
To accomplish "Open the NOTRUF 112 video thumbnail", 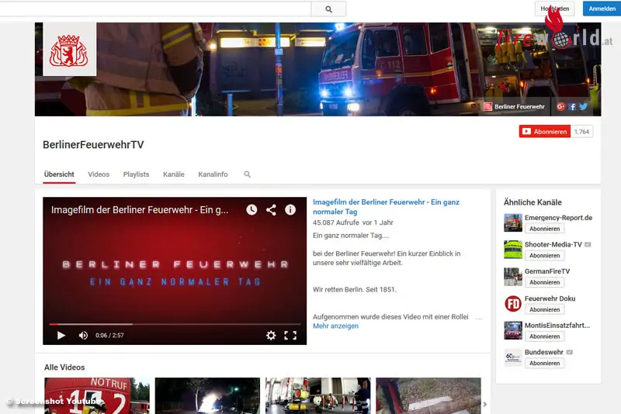I will (x=96, y=395).
